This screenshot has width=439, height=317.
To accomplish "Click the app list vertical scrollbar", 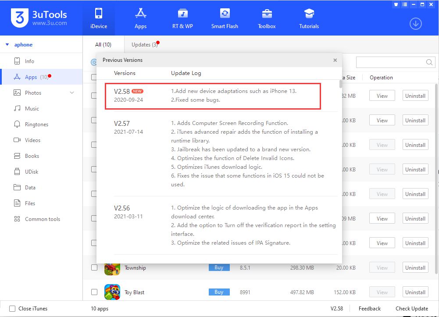I will tap(436, 178).
